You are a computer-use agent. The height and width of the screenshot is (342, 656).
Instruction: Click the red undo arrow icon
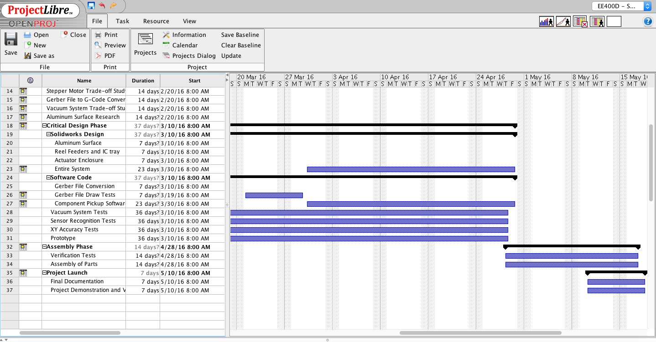pos(102,5)
